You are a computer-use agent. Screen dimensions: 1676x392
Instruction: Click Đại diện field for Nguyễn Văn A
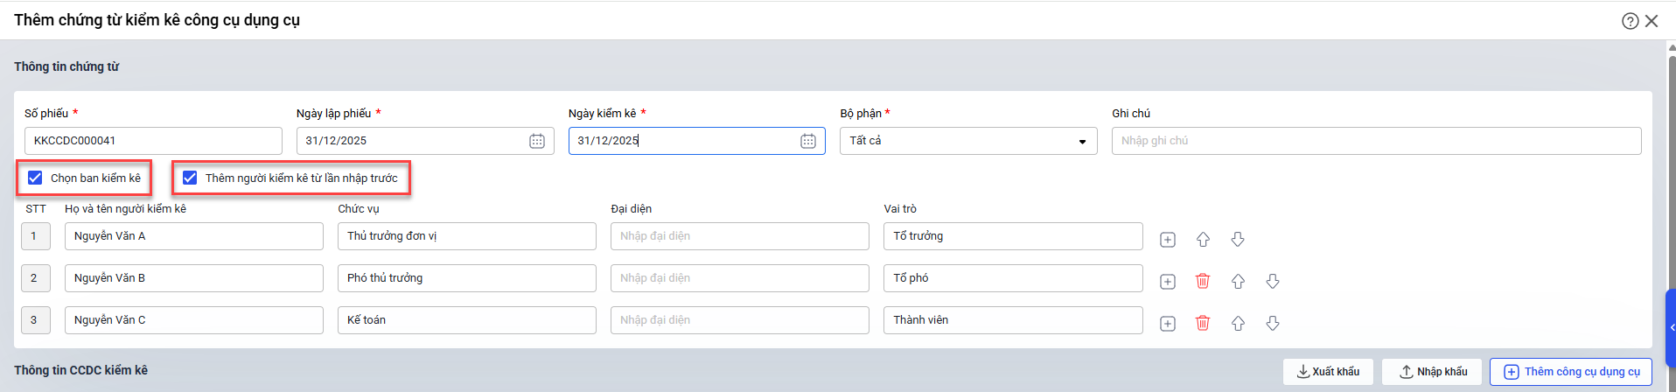point(739,236)
